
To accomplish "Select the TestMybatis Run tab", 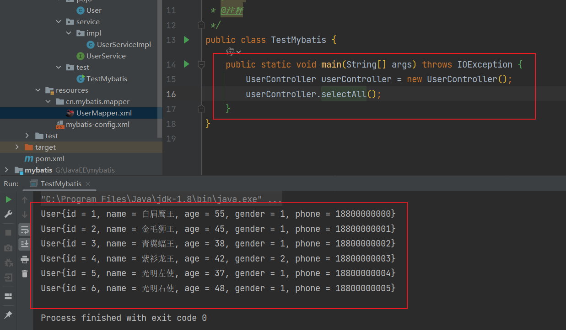I will point(60,183).
